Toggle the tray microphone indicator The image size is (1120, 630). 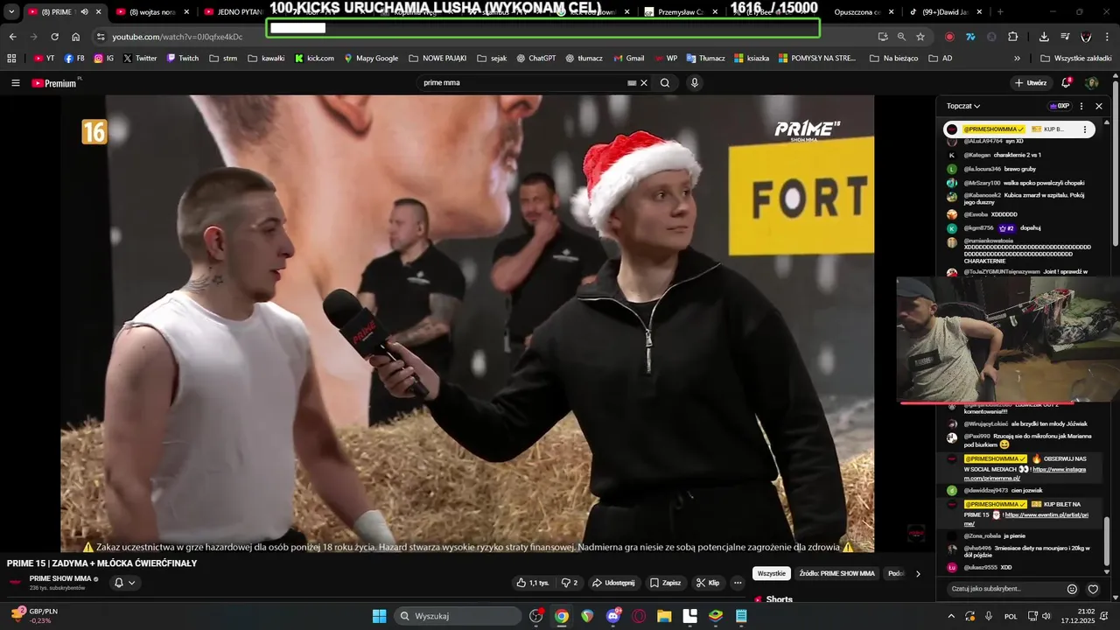pos(989,616)
